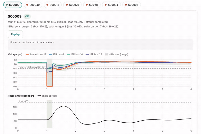Image resolution: width=201 pixels, height=134 pixels.
Task: Click the gray all buses range swatch
Action: [106, 54]
